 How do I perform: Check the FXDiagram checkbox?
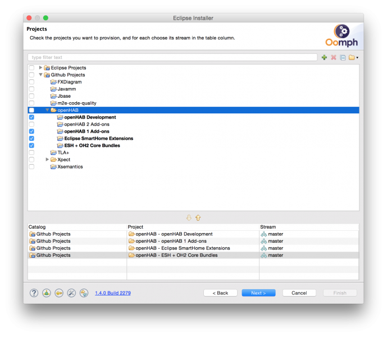(x=31, y=81)
